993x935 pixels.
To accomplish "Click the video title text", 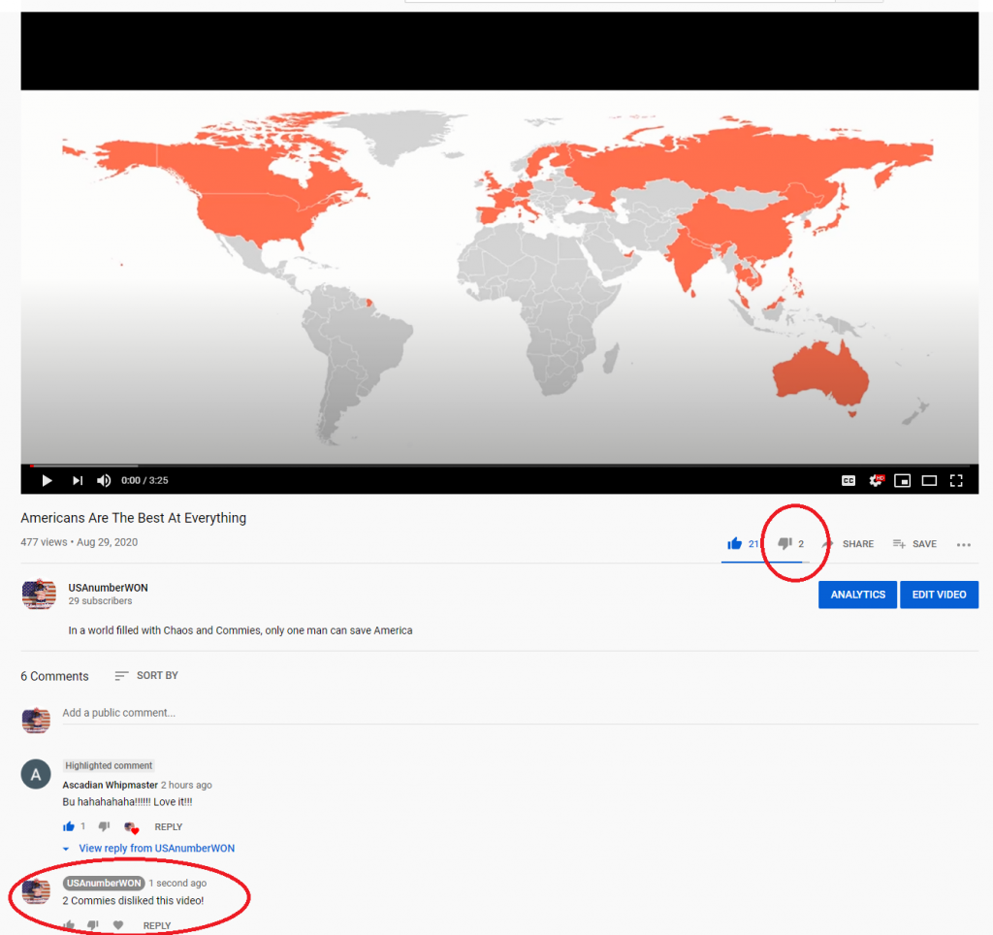I will click(x=134, y=518).
